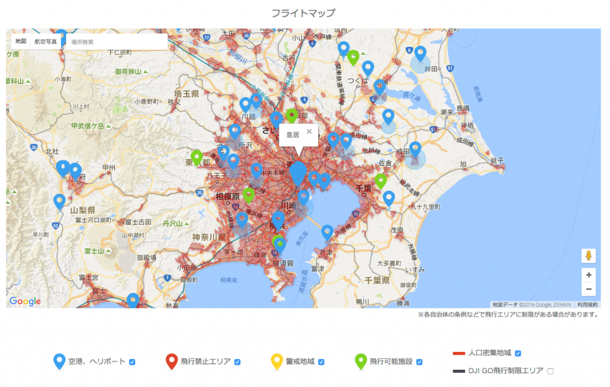Select blue pin above 所沢
Viewport: 610px width, 387px height.
[x=235, y=131]
